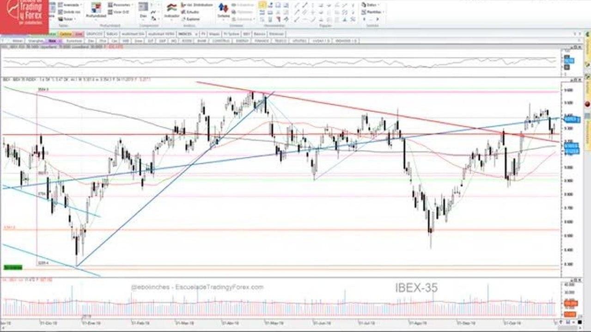Select the UTILITIES sheet tab
Screen dimensions: 591x332
click(x=299, y=41)
